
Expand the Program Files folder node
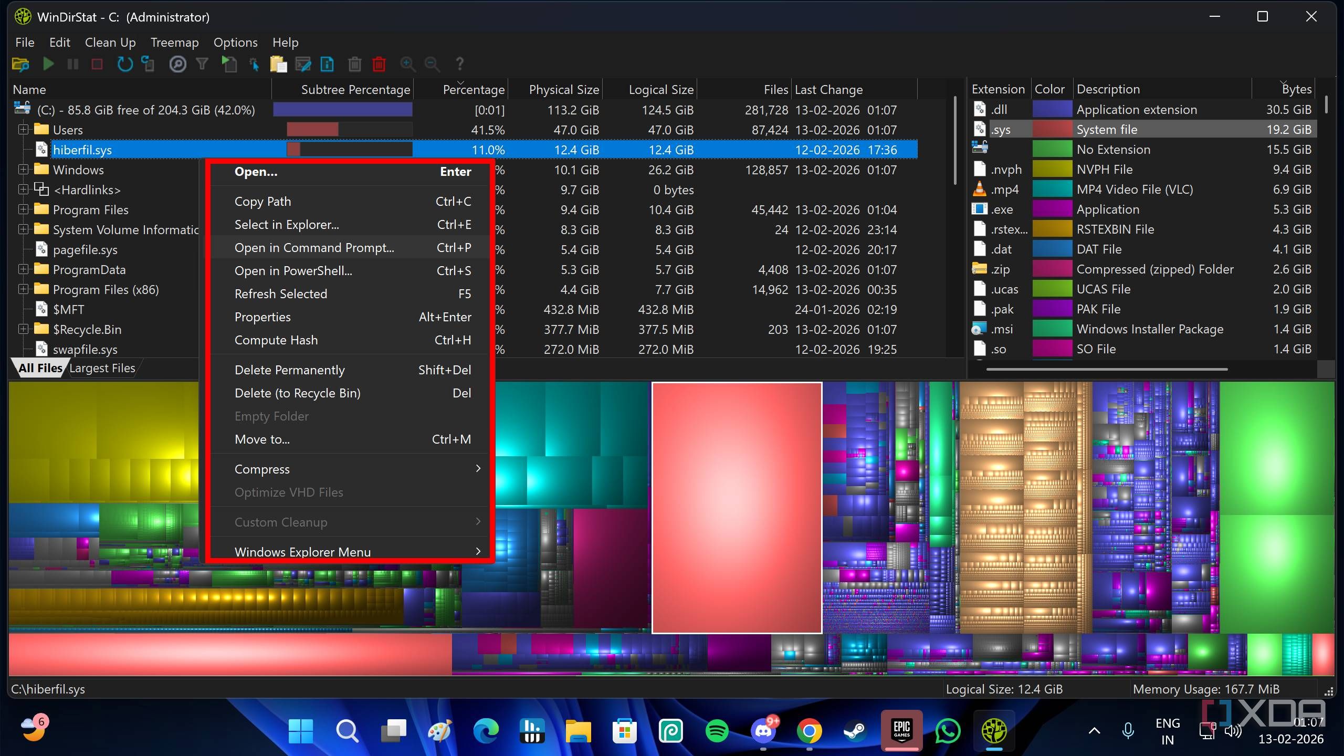23,209
